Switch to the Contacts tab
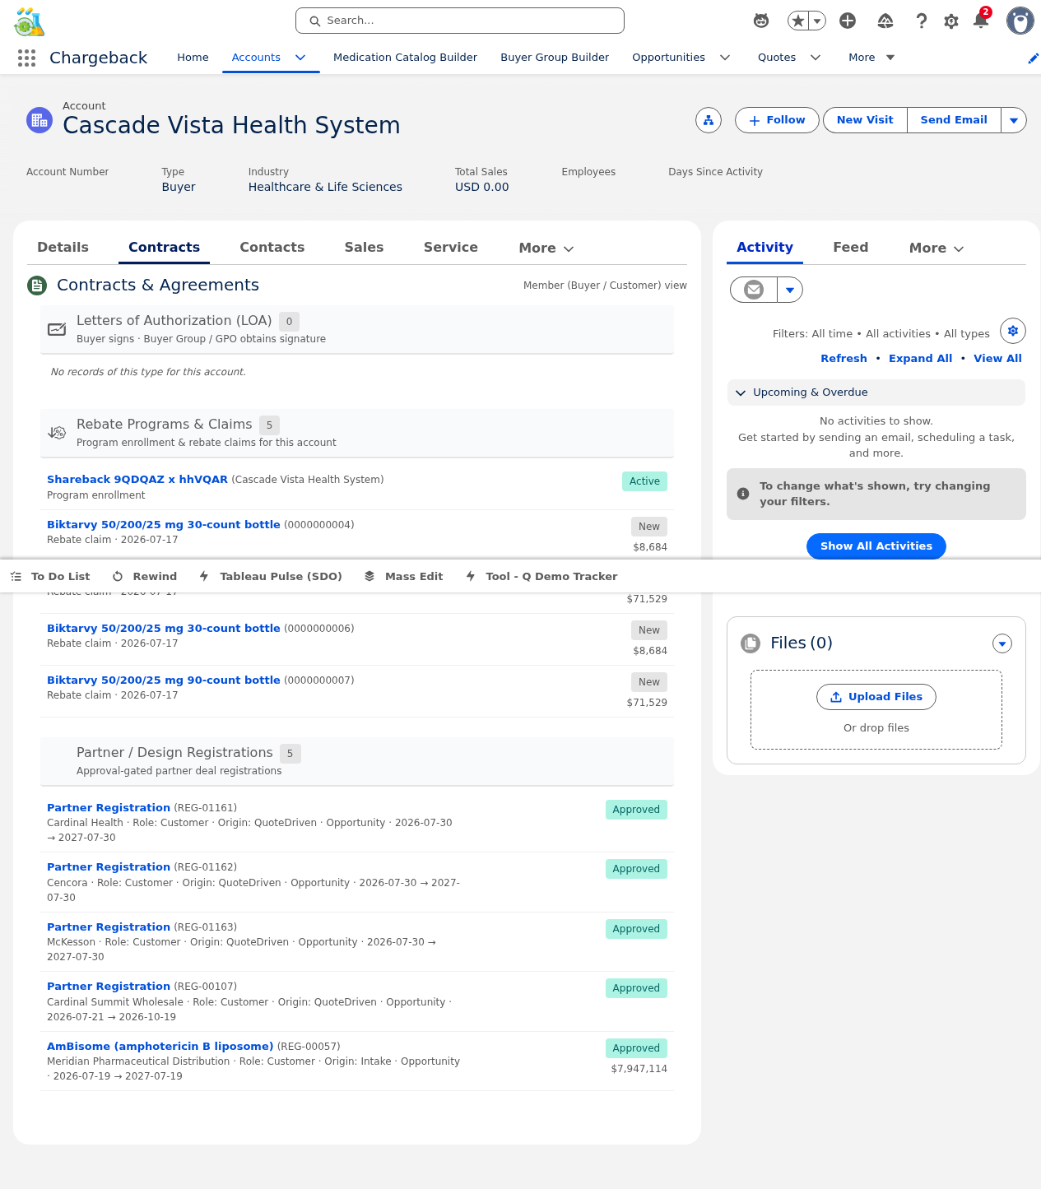Screen dimensions: 1041x1189 [272, 247]
